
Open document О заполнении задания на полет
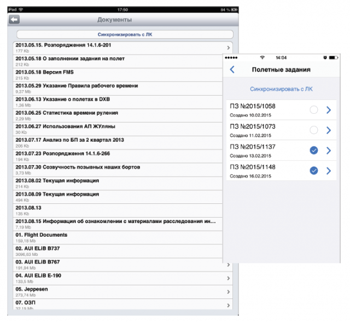tap(118, 61)
